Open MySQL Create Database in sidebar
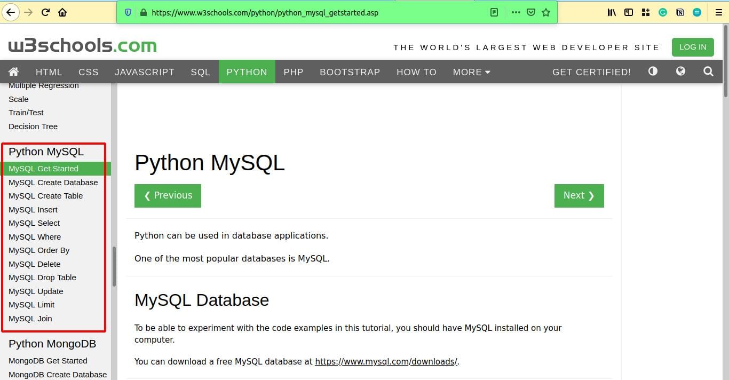Viewport: 729px width, 380px height. (x=53, y=183)
